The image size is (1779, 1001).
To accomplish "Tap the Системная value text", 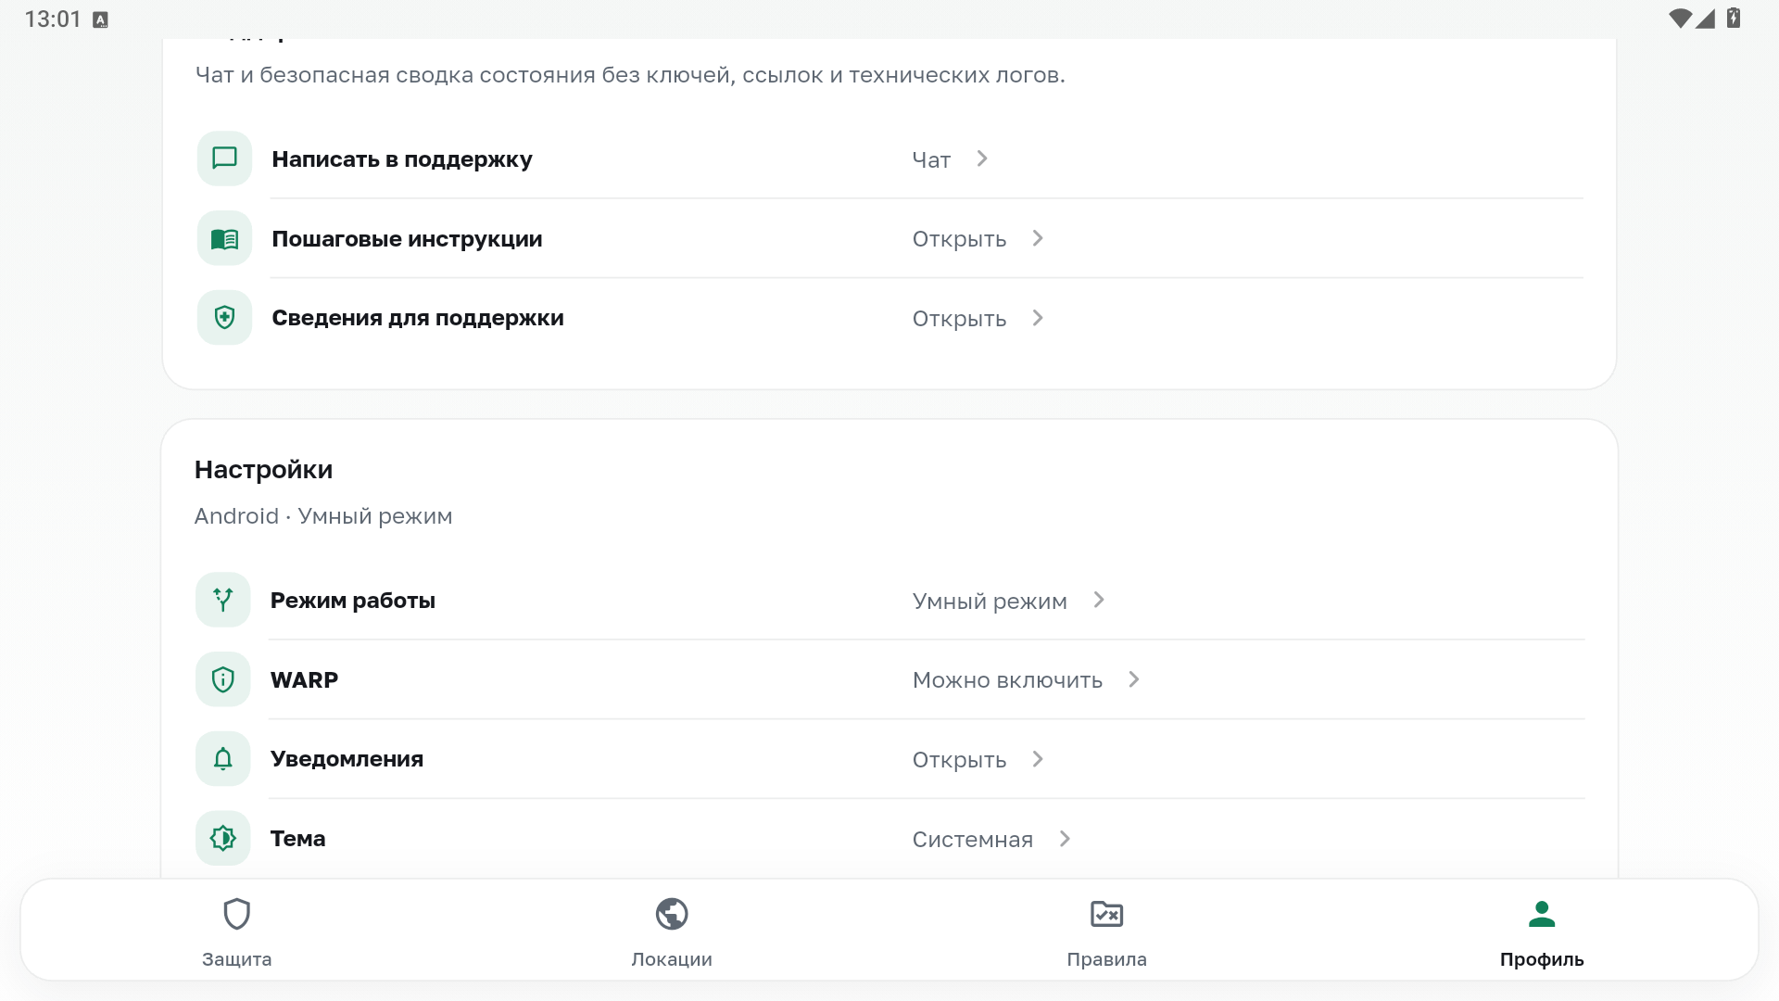I will point(972,840).
